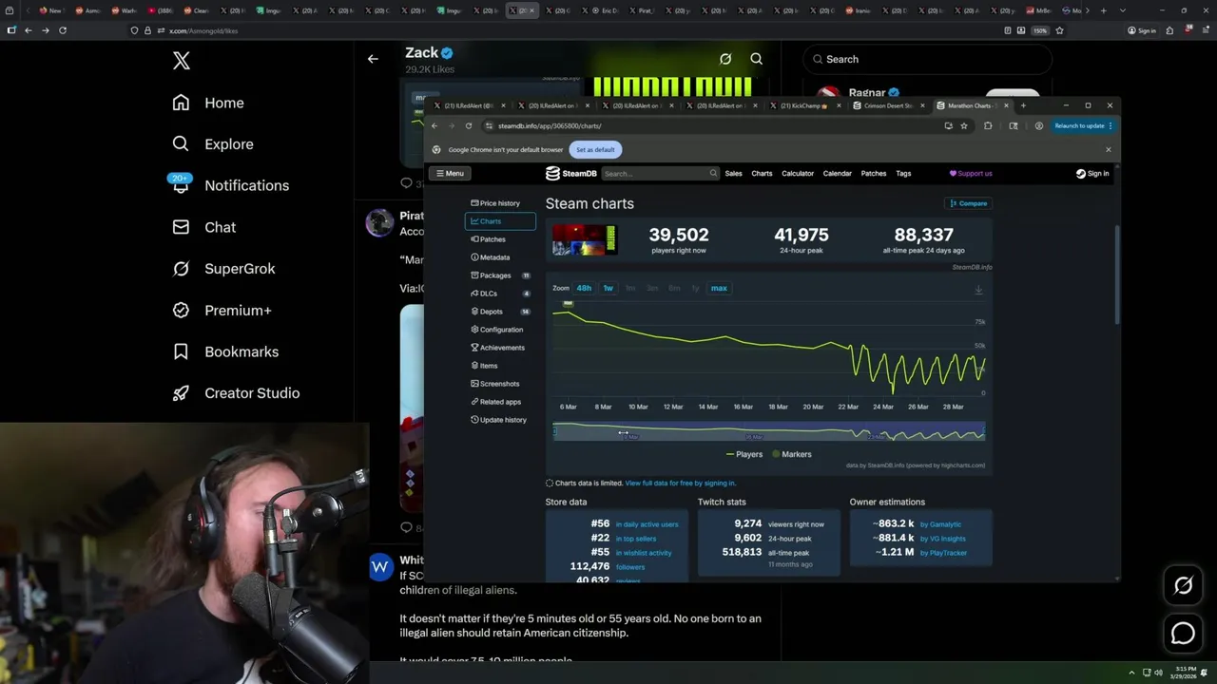
Task: Open Premium+ in X sidebar
Action: click(222, 311)
